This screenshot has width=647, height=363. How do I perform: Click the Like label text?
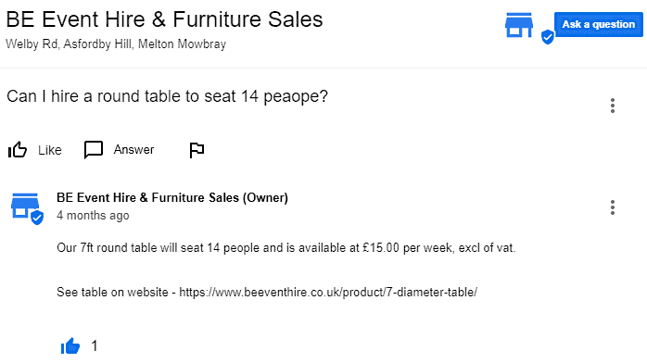coord(50,150)
